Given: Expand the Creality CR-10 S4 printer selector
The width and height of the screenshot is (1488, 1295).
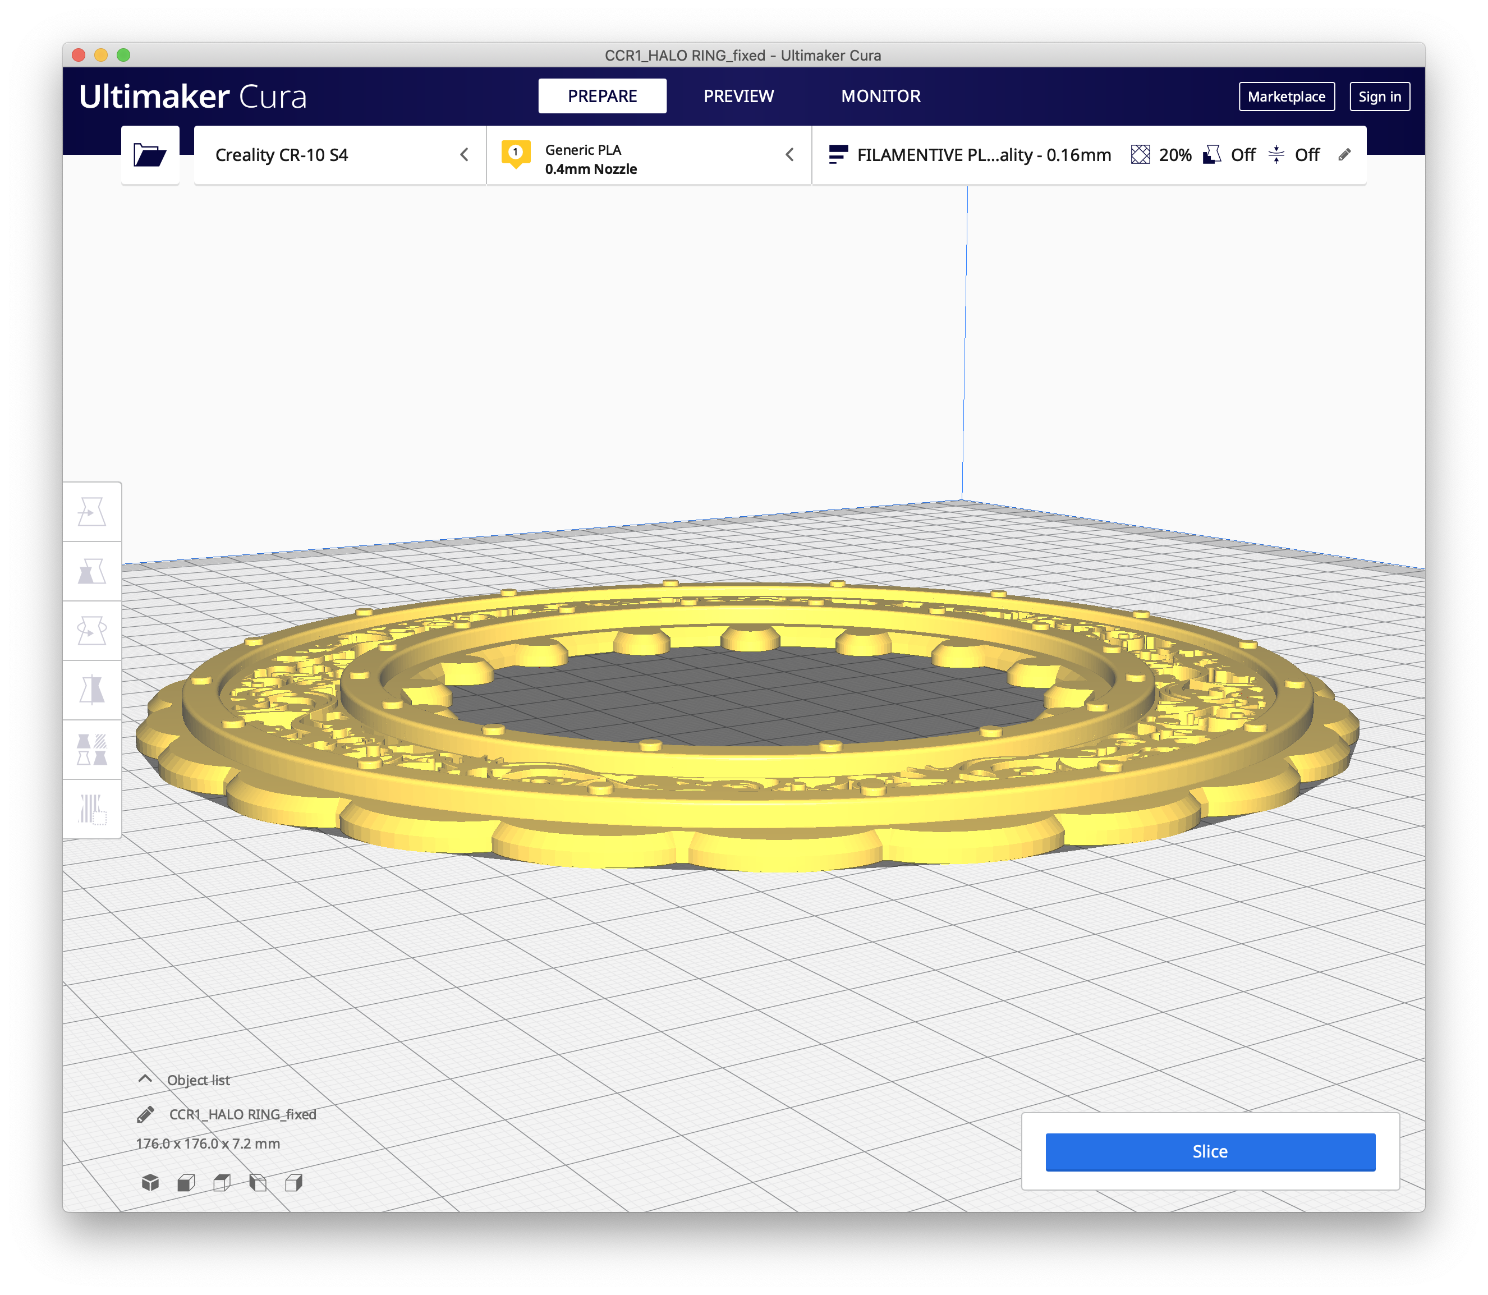Looking at the screenshot, I should coord(339,155).
